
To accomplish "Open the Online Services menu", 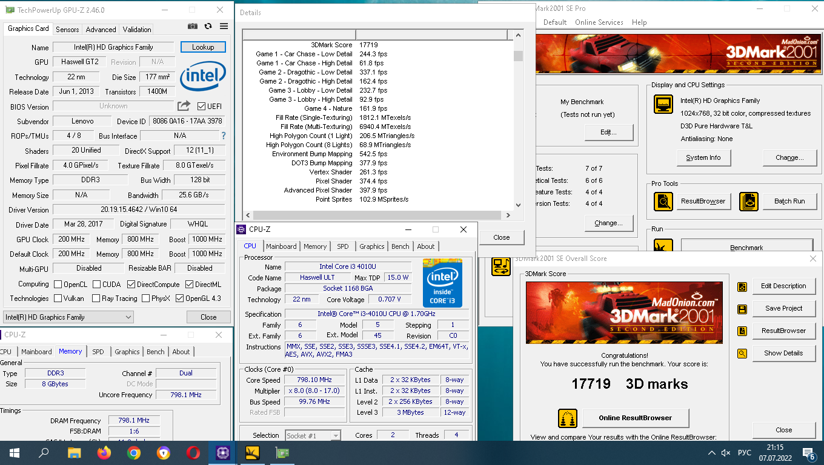I will [599, 22].
